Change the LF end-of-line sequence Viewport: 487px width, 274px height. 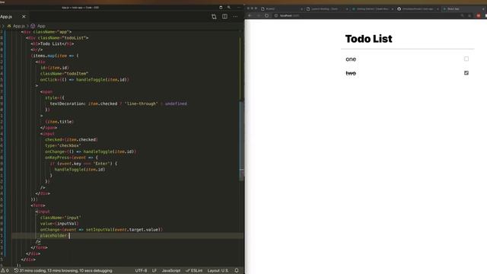click(154, 271)
